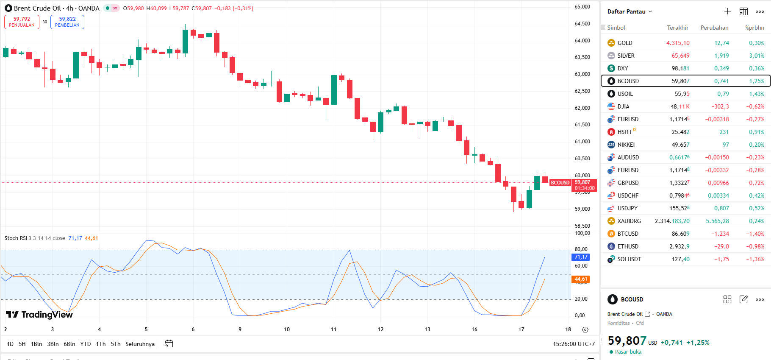The height and width of the screenshot is (360, 771).
Task: Toggle the flag column in the watchlist header
Action: 603,28
